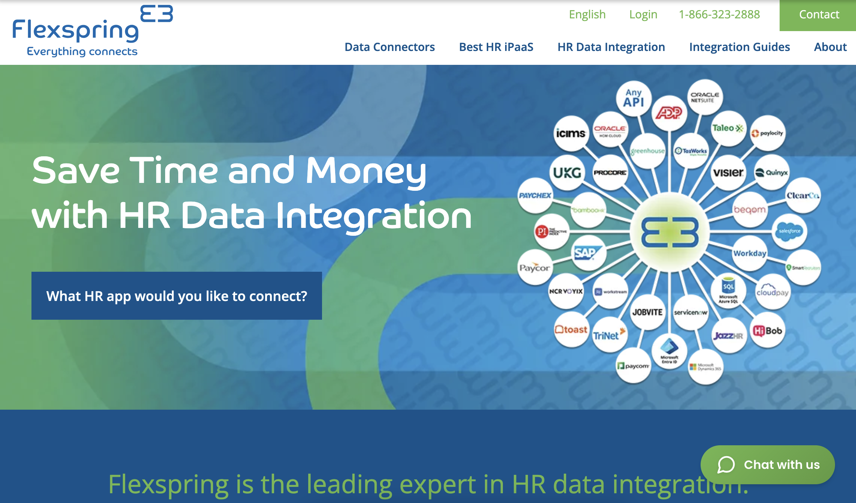Open Data Connectors menu
Screen dimensions: 856x503
coord(389,47)
